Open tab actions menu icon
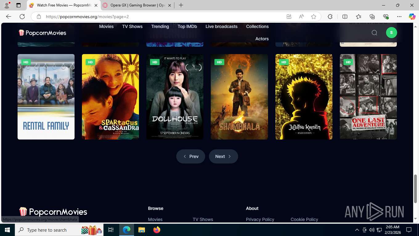The height and width of the screenshot is (236, 419). pyautogui.click(x=18, y=5)
